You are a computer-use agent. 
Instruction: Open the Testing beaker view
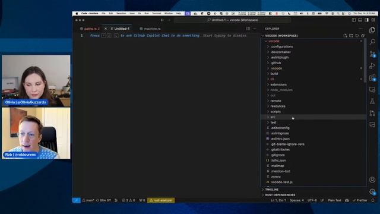pos(372,101)
